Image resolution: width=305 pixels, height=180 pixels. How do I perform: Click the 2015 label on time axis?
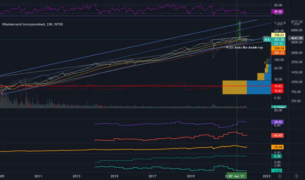(x=115, y=176)
